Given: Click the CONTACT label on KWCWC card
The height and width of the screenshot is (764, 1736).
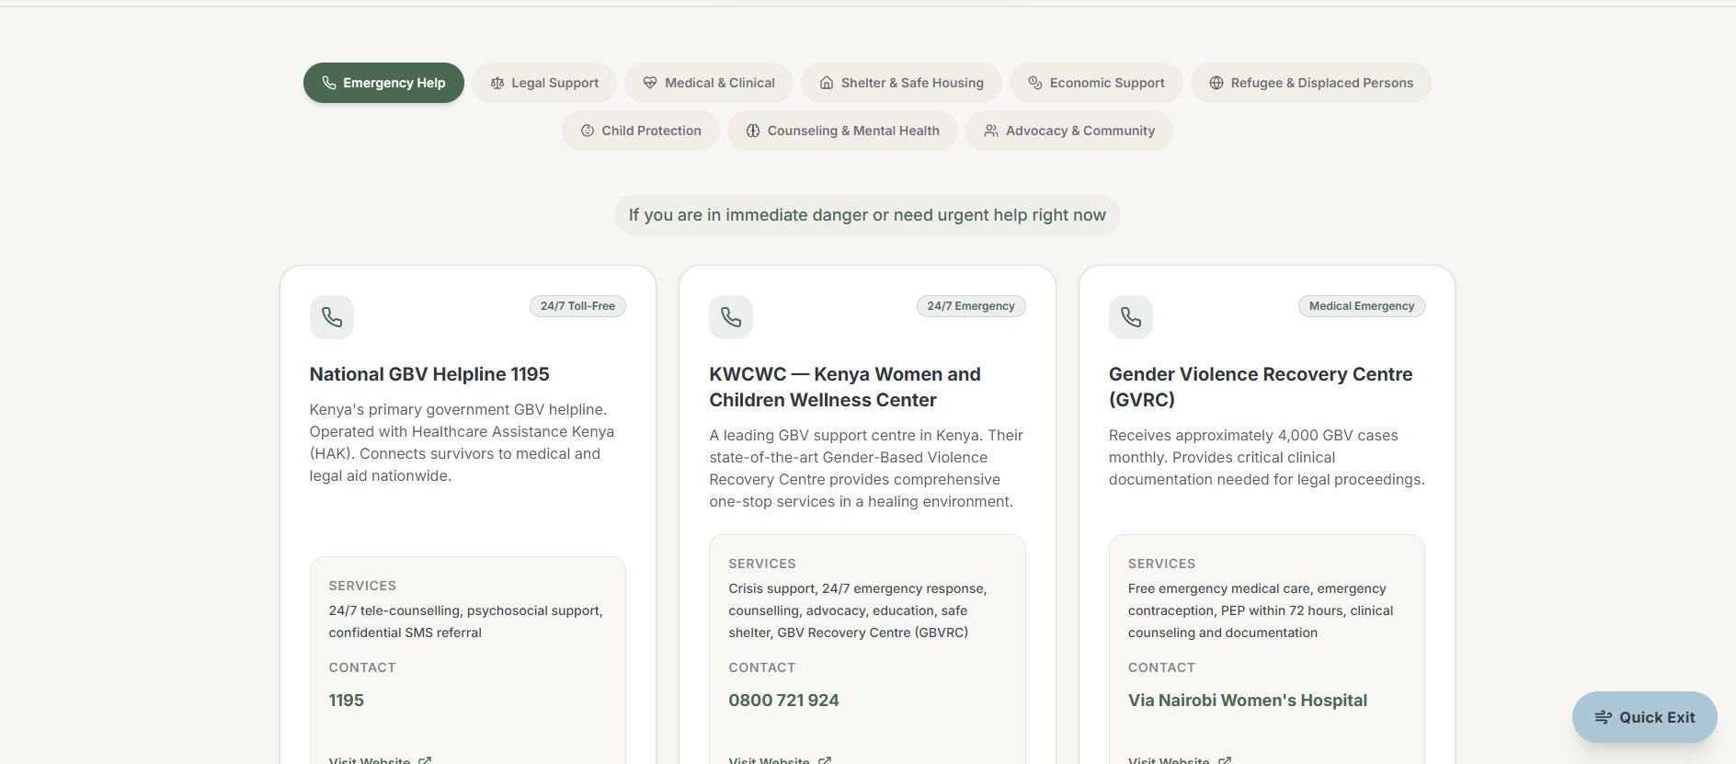Looking at the screenshot, I should click(x=762, y=667).
